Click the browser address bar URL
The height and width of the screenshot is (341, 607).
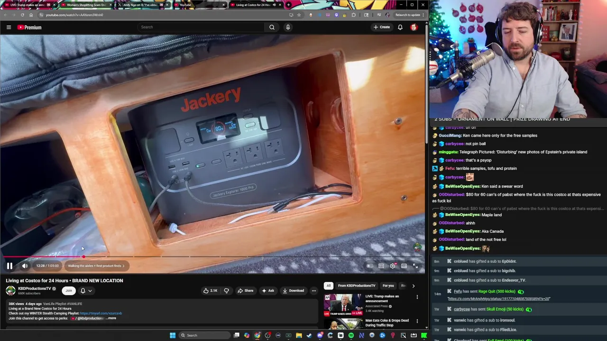coord(74,15)
